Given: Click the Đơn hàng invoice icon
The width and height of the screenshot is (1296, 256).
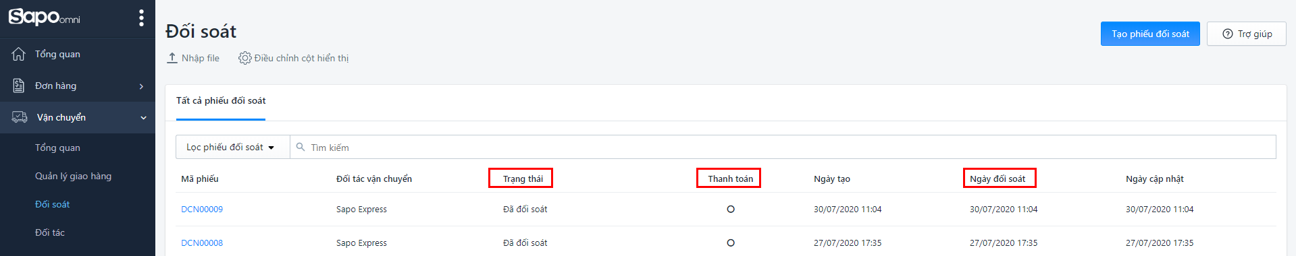Looking at the screenshot, I should pos(19,86).
